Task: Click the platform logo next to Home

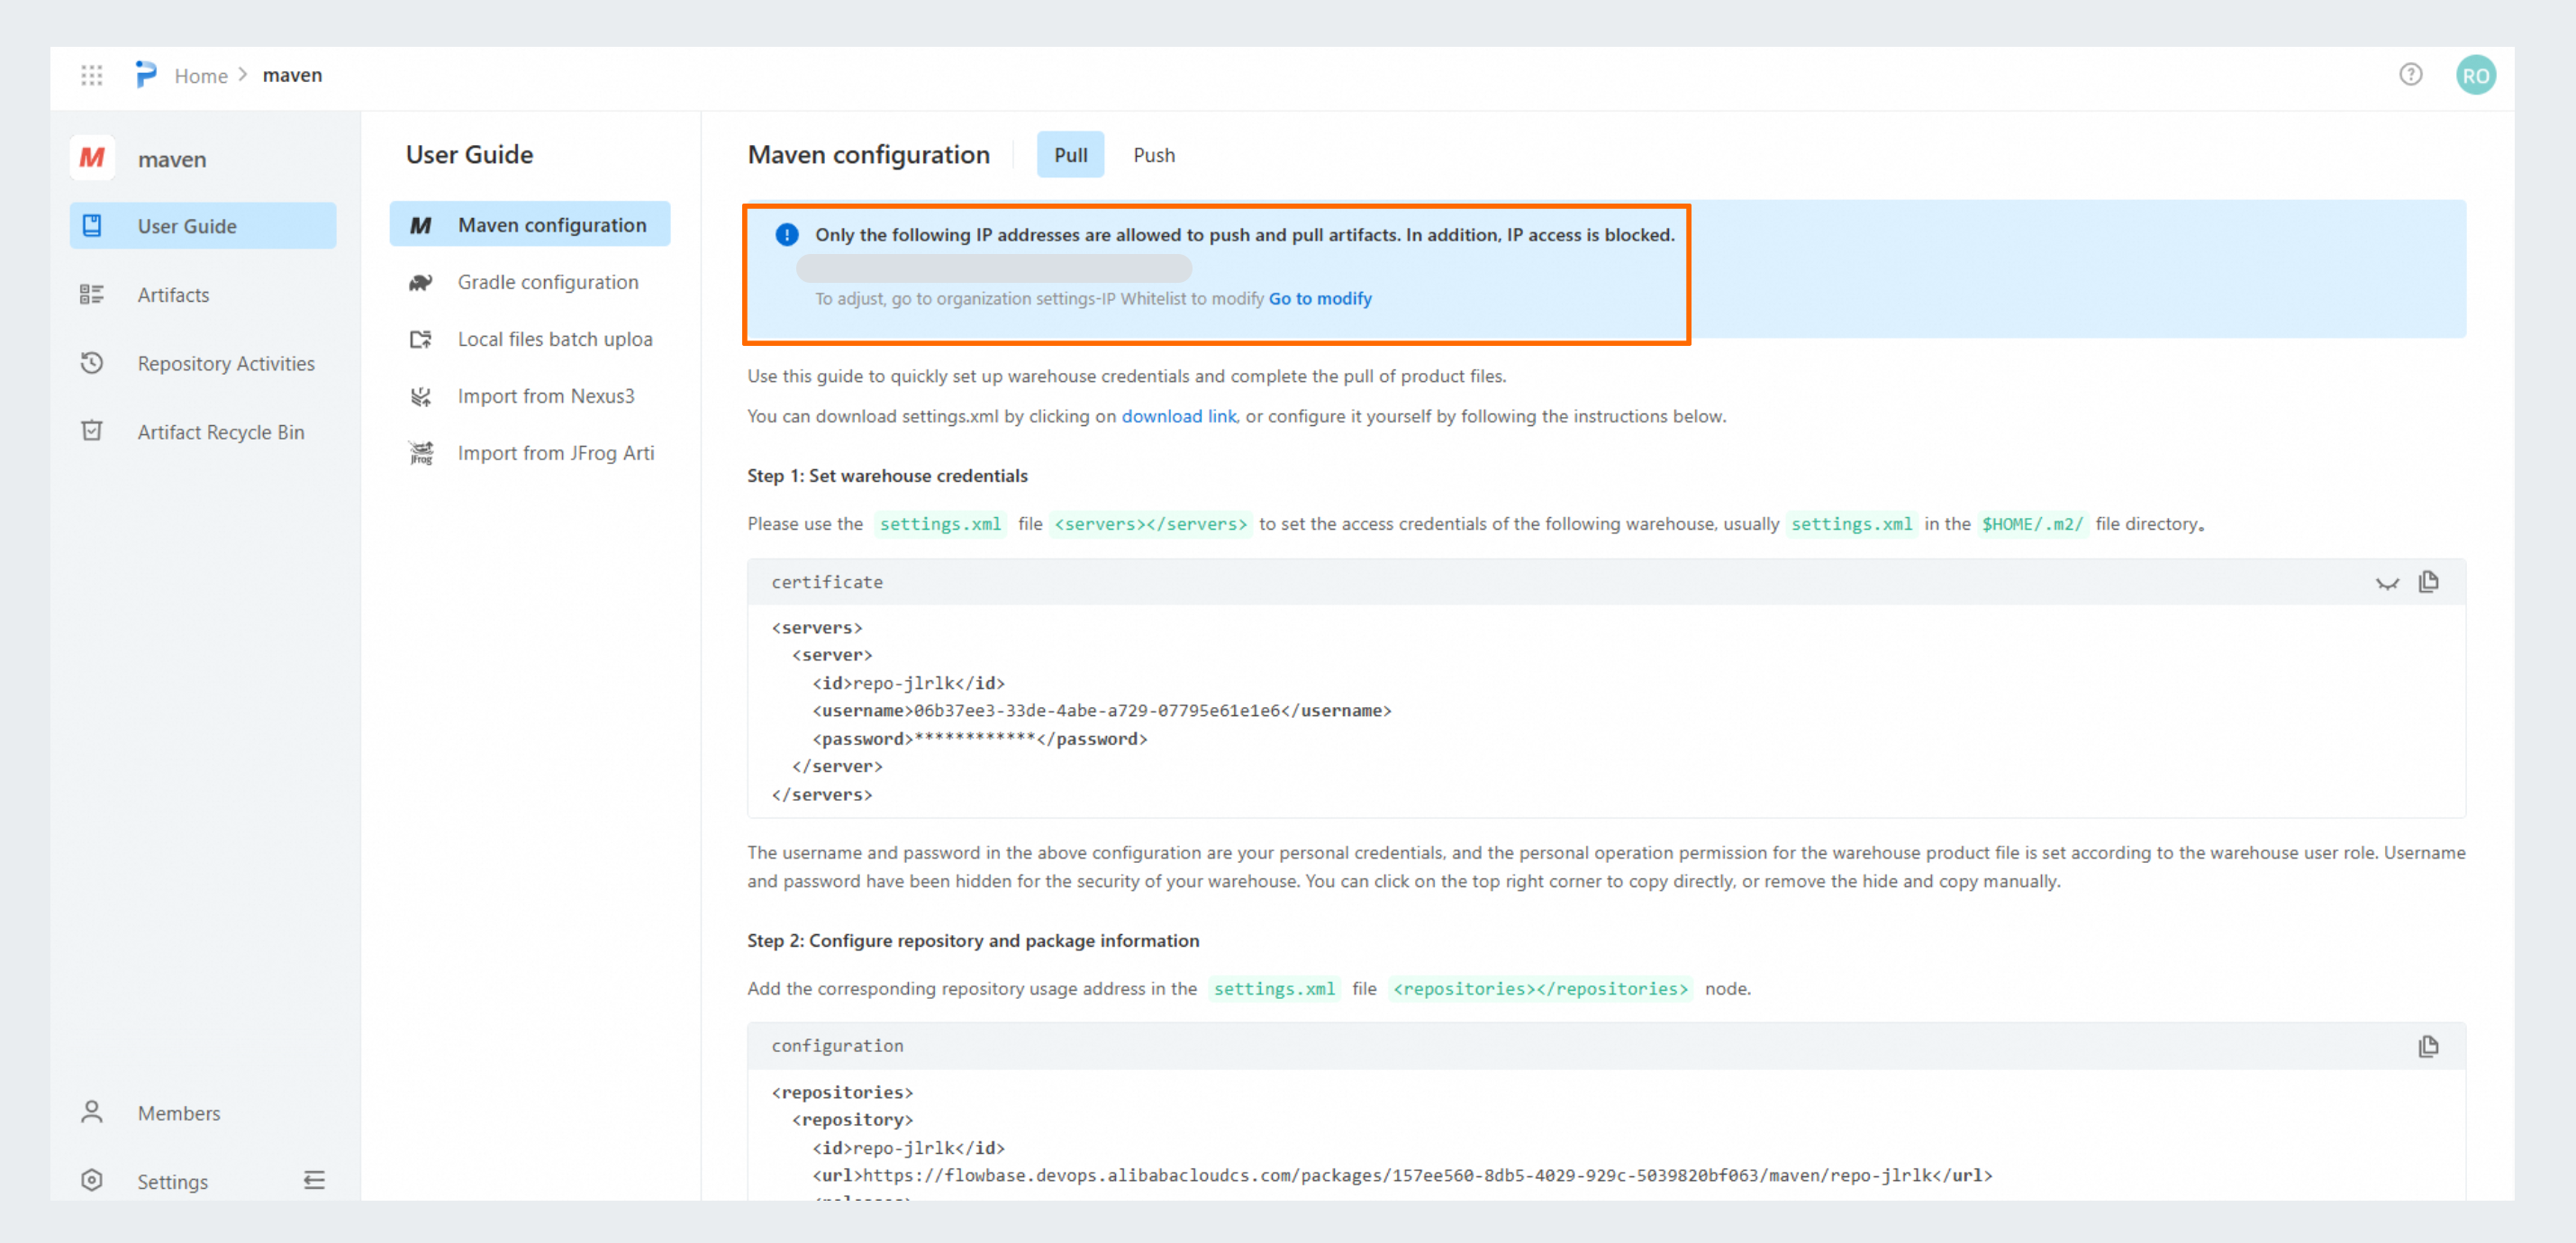Action: pos(146,74)
